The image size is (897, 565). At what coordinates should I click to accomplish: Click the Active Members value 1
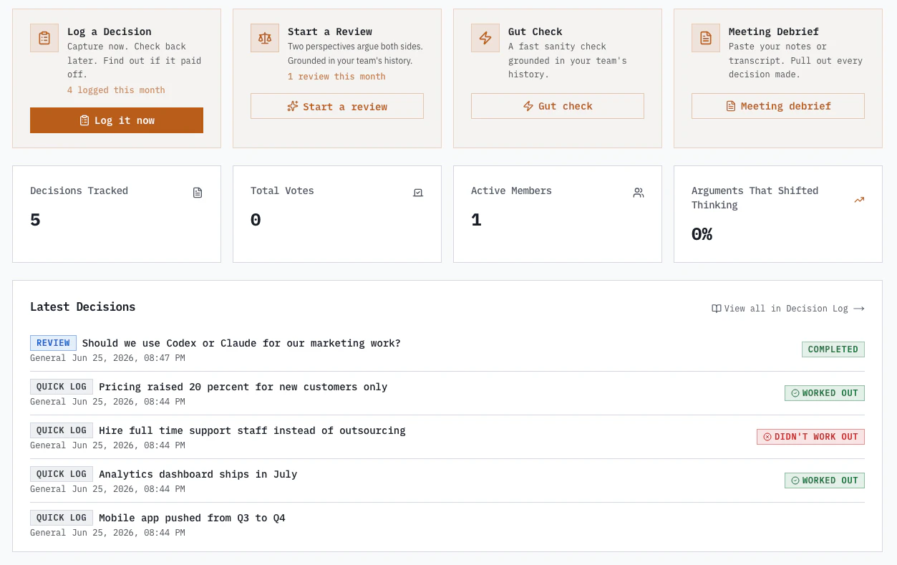476,220
